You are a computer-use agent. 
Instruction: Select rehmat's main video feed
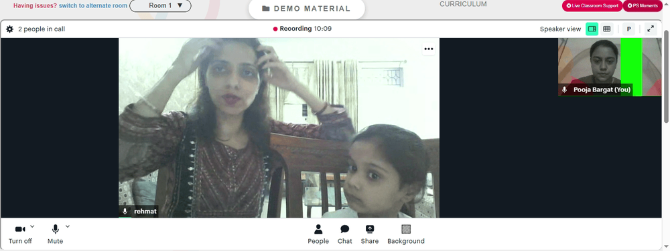pyautogui.click(x=279, y=128)
